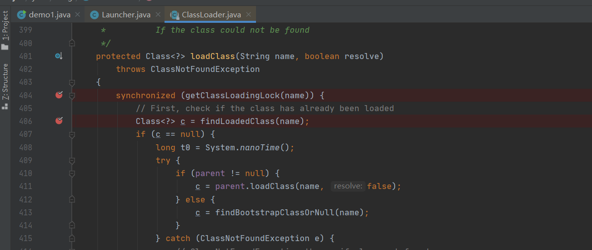Collapse the comment block at line 400
The width and height of the screenshot is (592, 250).
pyautogui.click(x=72, y=43)
